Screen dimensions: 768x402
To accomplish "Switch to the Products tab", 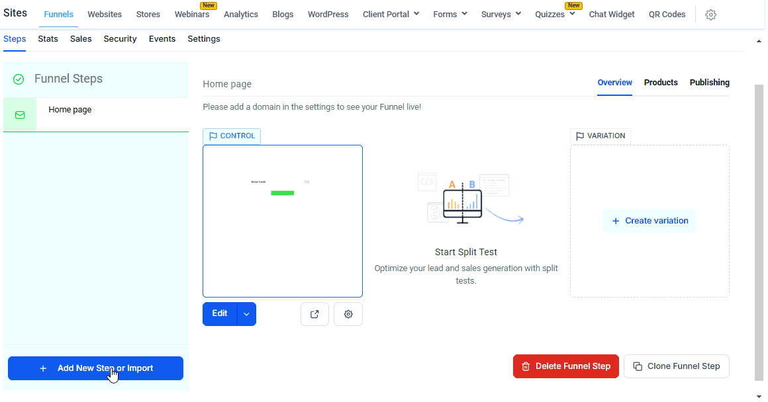I will coord(661,83).
